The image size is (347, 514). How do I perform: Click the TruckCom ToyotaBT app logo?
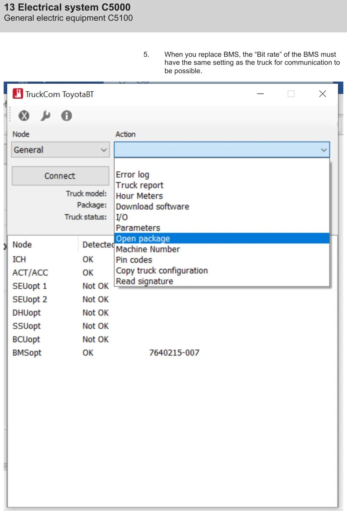pyautogui.click(x=18, y=94)
